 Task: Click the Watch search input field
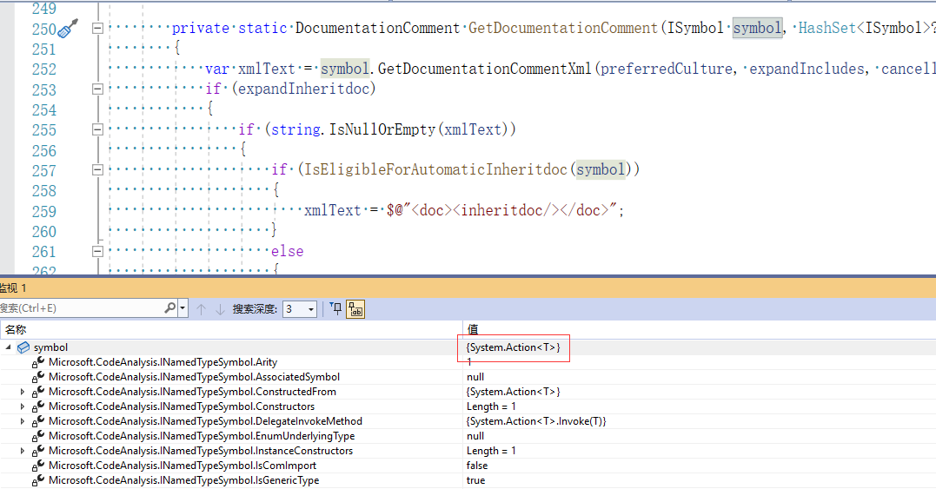click(81, 308)
